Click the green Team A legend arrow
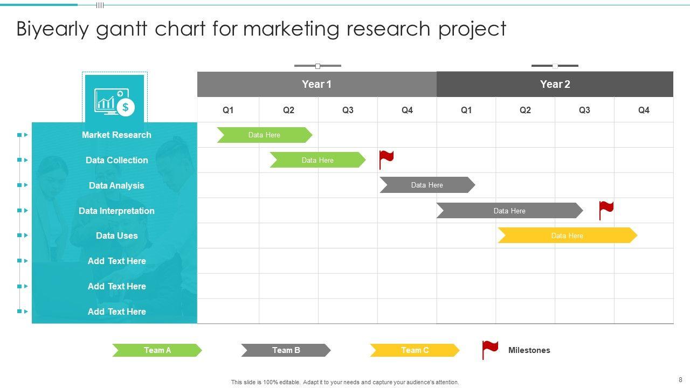 click(157, 350)
